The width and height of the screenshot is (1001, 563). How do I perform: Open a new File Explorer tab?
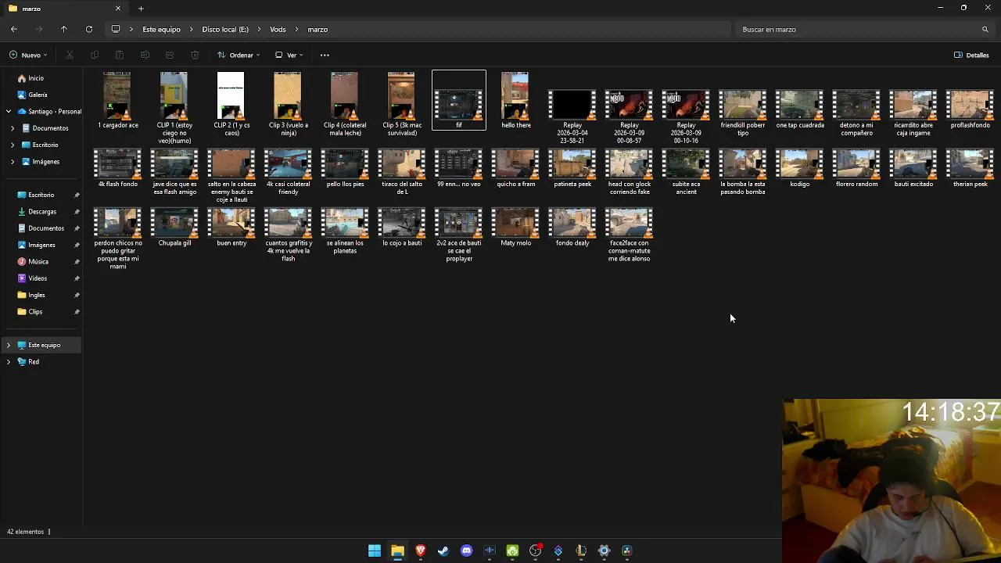point(141,9)
